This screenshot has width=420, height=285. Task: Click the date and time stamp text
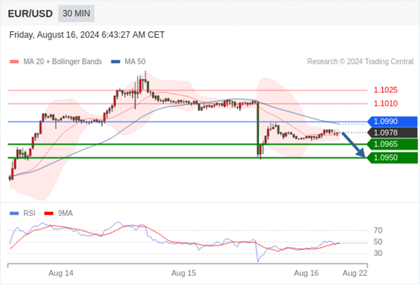(x=87, y=35)
